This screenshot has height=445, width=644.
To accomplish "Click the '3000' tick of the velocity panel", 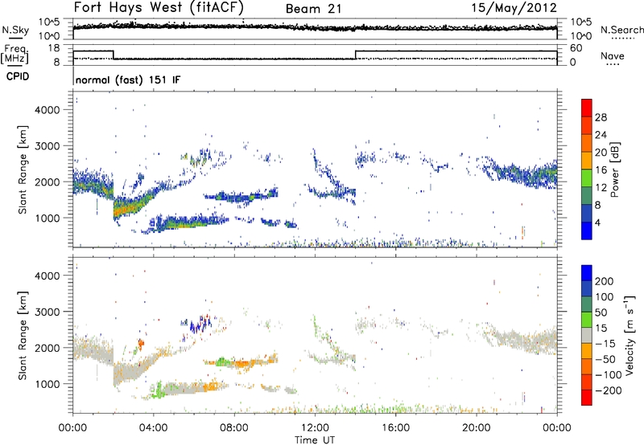I will (47, 312).
